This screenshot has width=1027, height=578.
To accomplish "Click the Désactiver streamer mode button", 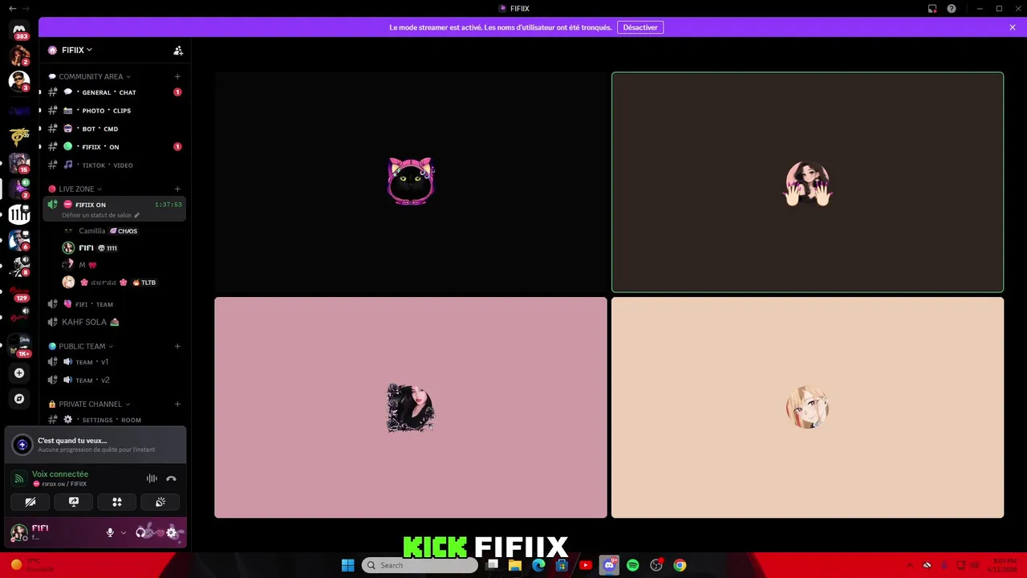I will click(x=640, y=27).
